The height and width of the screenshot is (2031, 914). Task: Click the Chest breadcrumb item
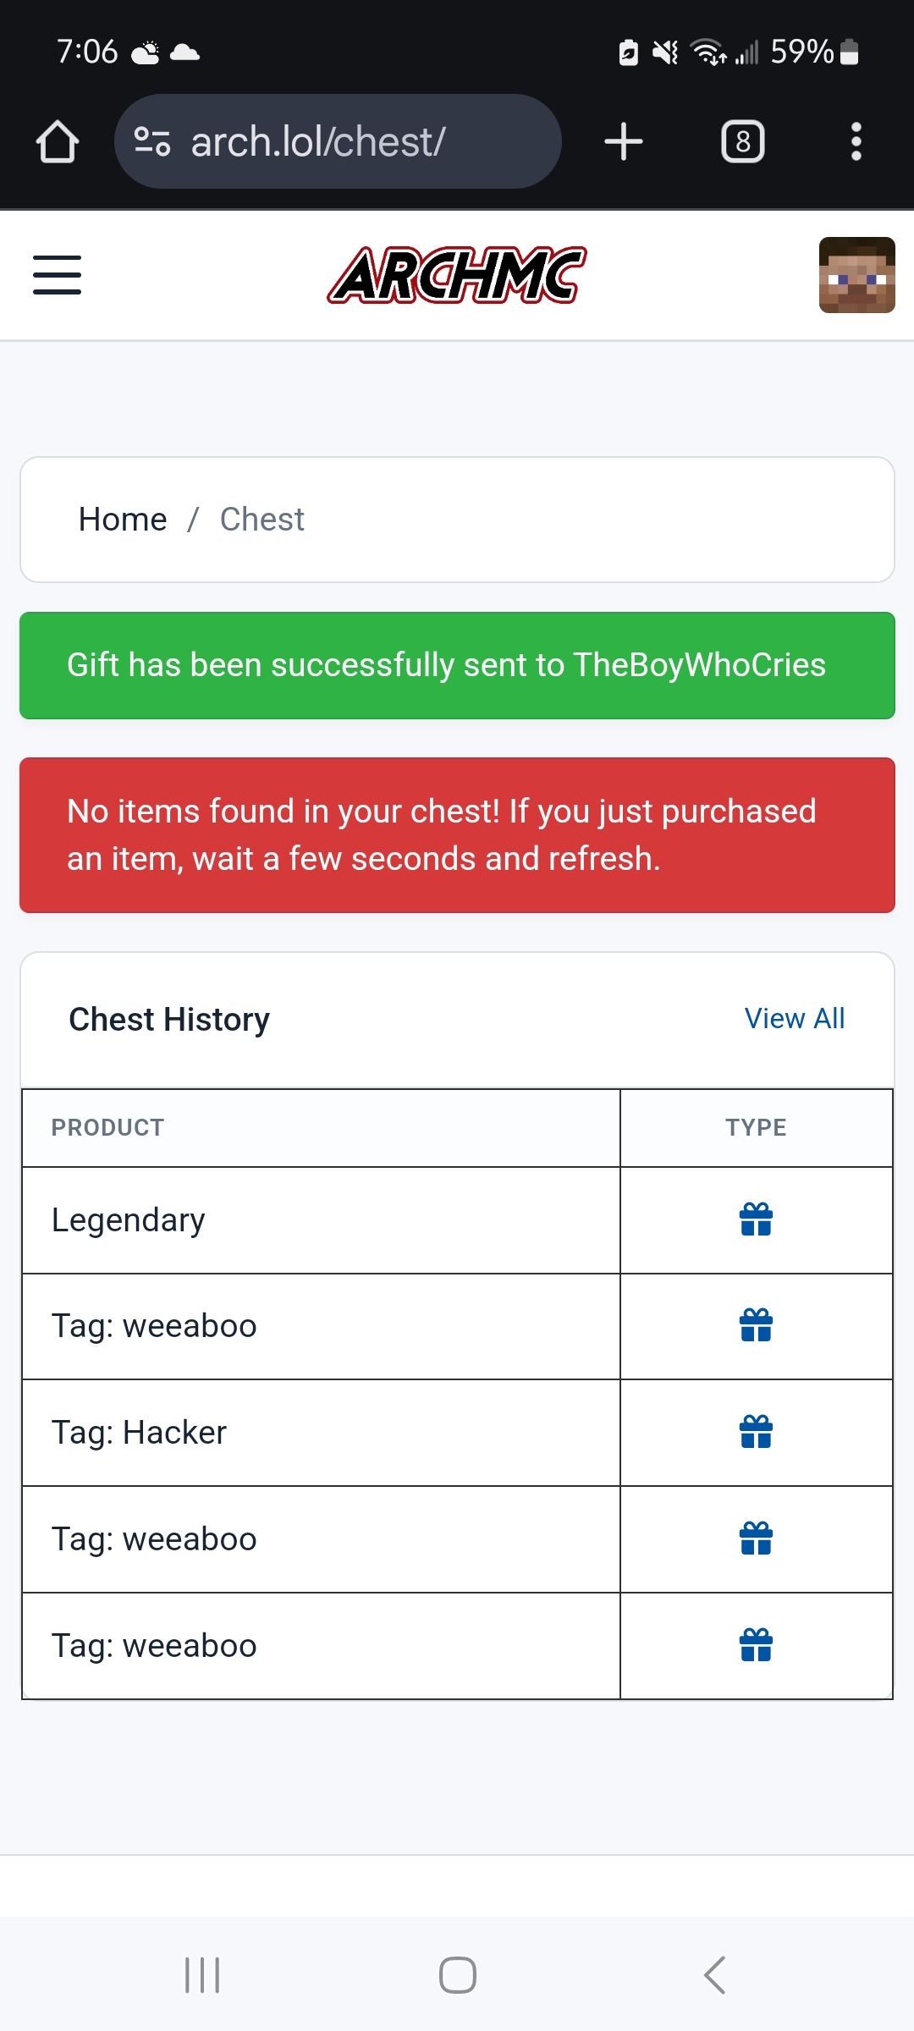(x=262, y=520)
